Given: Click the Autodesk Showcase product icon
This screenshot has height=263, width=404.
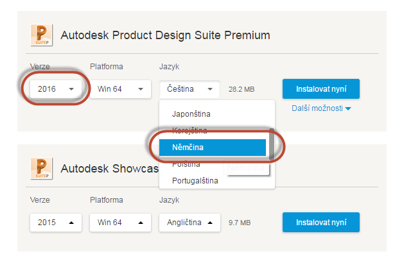Looking at the screenshot, I should (42, 168).
